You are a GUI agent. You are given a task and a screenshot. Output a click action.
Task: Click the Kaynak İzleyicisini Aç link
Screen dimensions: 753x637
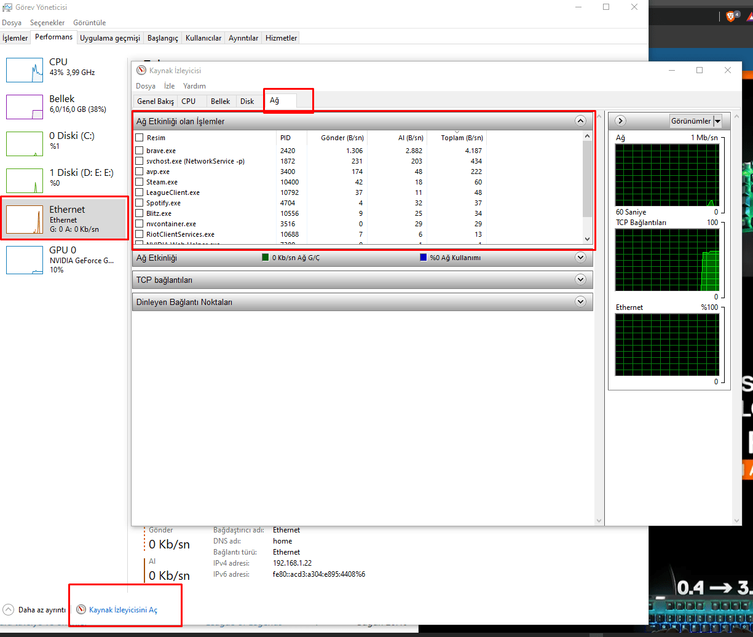click(123, 609)
